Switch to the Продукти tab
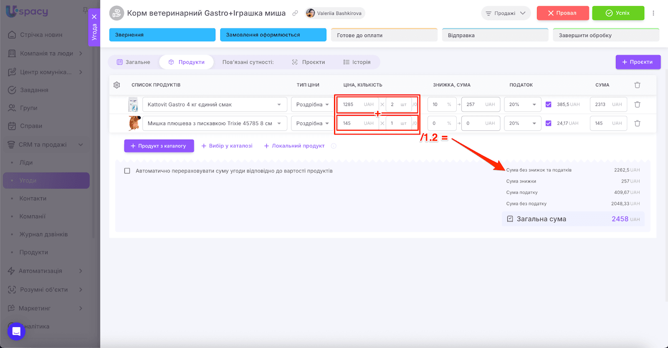The height and width of the screenshot is (348, 668). tap(186, 62)
